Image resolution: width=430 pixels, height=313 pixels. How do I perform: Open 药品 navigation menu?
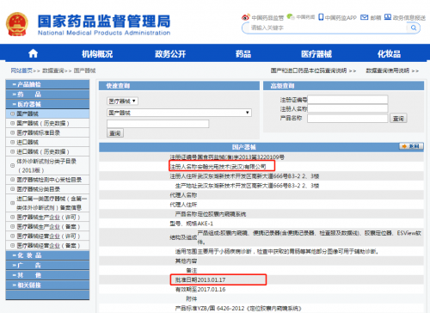(x=243, y=53)
